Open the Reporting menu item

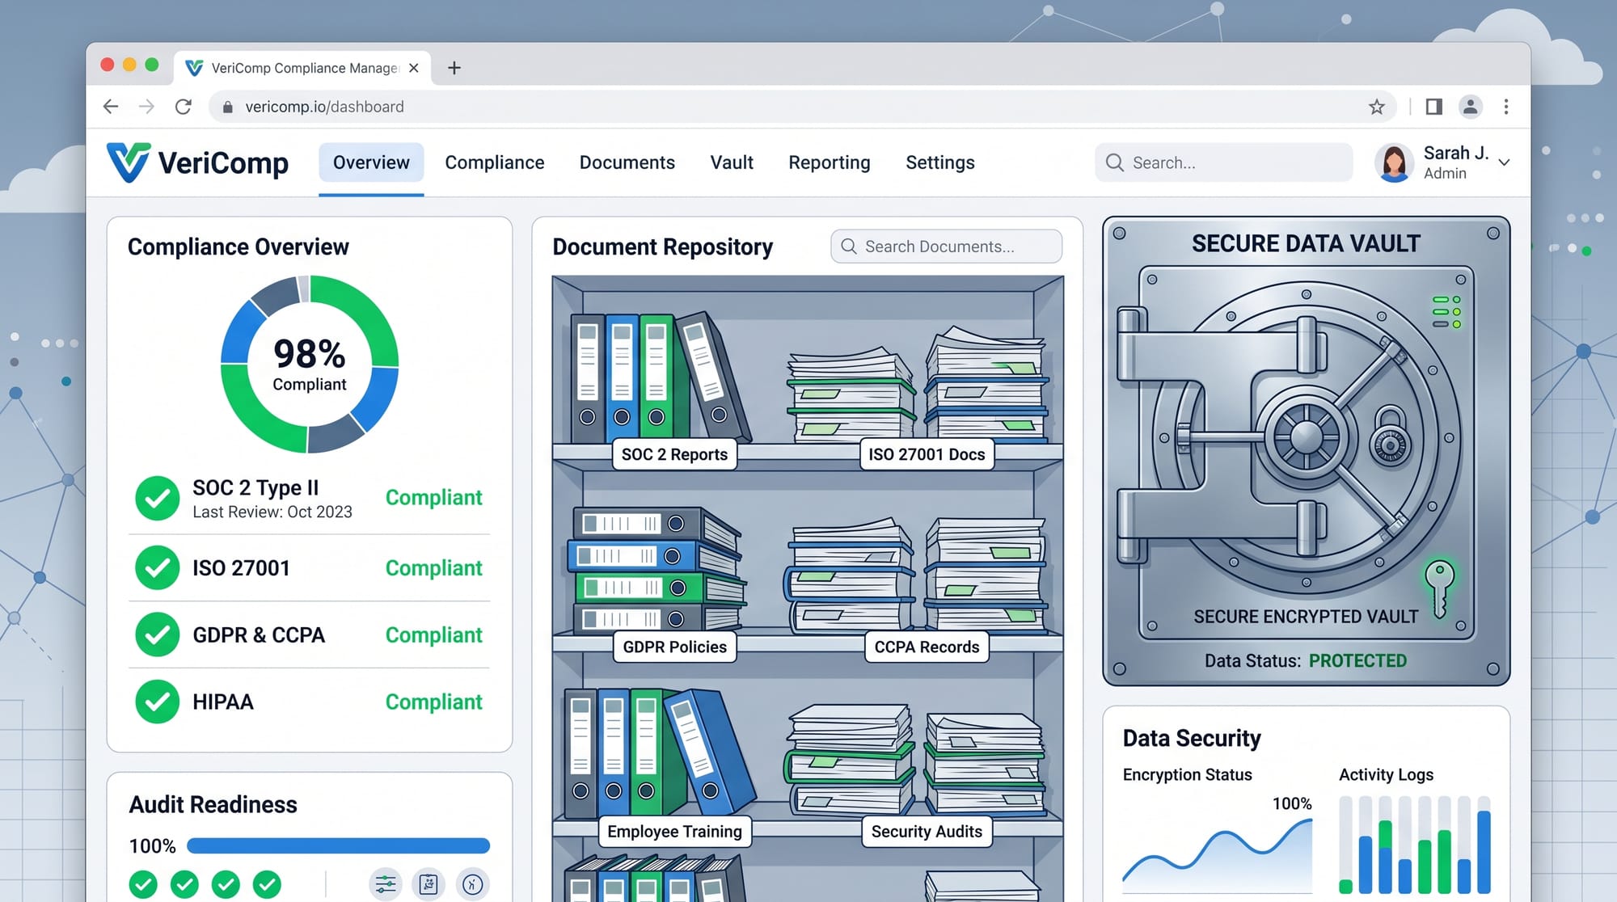pyautogui.click(x=829, y=162)
